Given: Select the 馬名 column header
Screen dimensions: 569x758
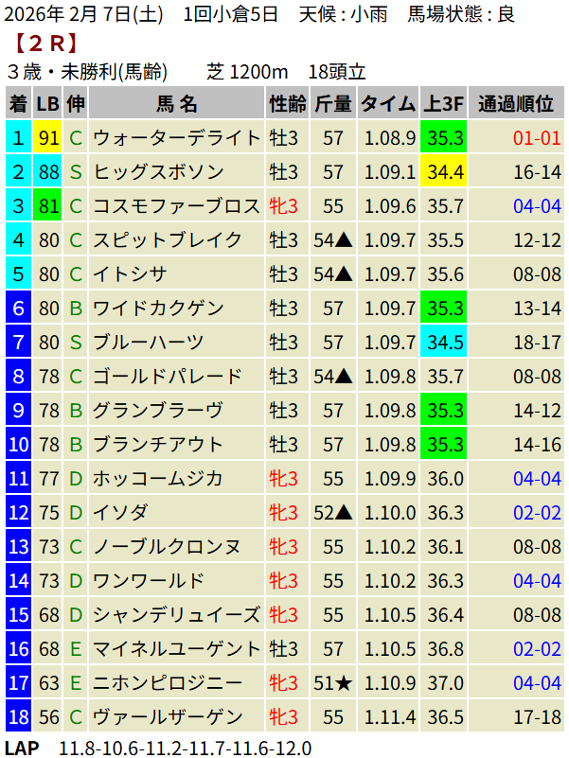Looking at the screenshot, I should pos(177,104).
